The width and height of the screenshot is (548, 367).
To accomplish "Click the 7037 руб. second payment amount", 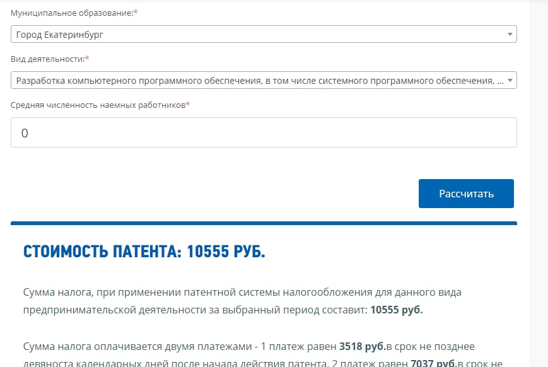I will pos(434,363).
